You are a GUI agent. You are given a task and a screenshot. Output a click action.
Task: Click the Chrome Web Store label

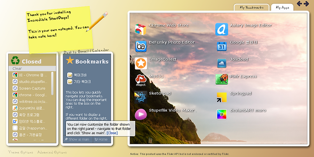click(169, 25)
